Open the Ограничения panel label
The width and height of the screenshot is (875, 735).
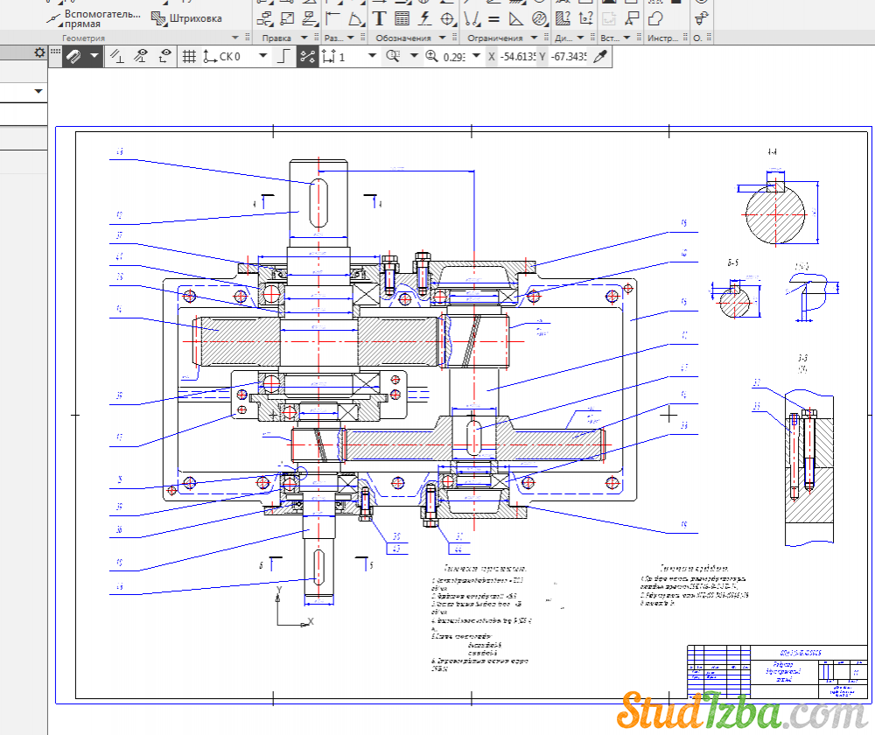pyautogui.click(x=495, y=38)
